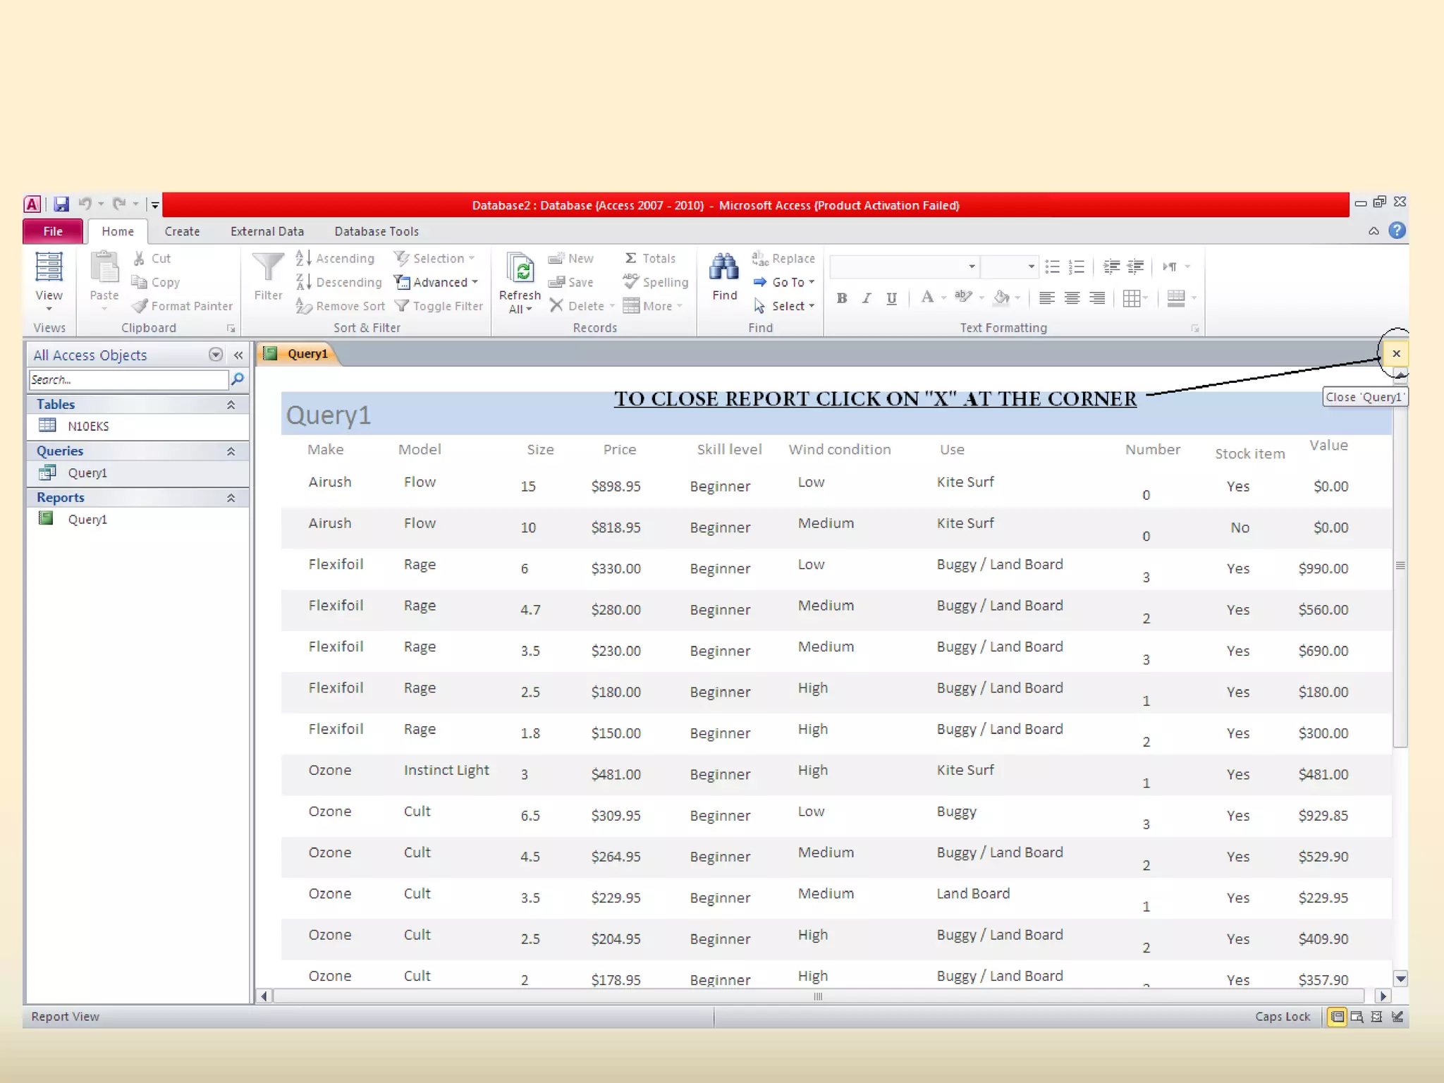Click the Find binoculars icon
1444x1083 pixels.
(724, 268)
